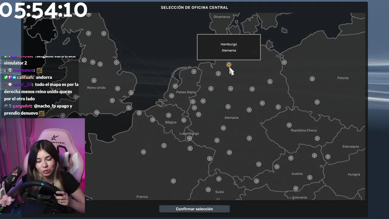The width and height of the screenshot is (389, 219).
Task: Click the Hungría country label
Action: [x=354, y=174]
